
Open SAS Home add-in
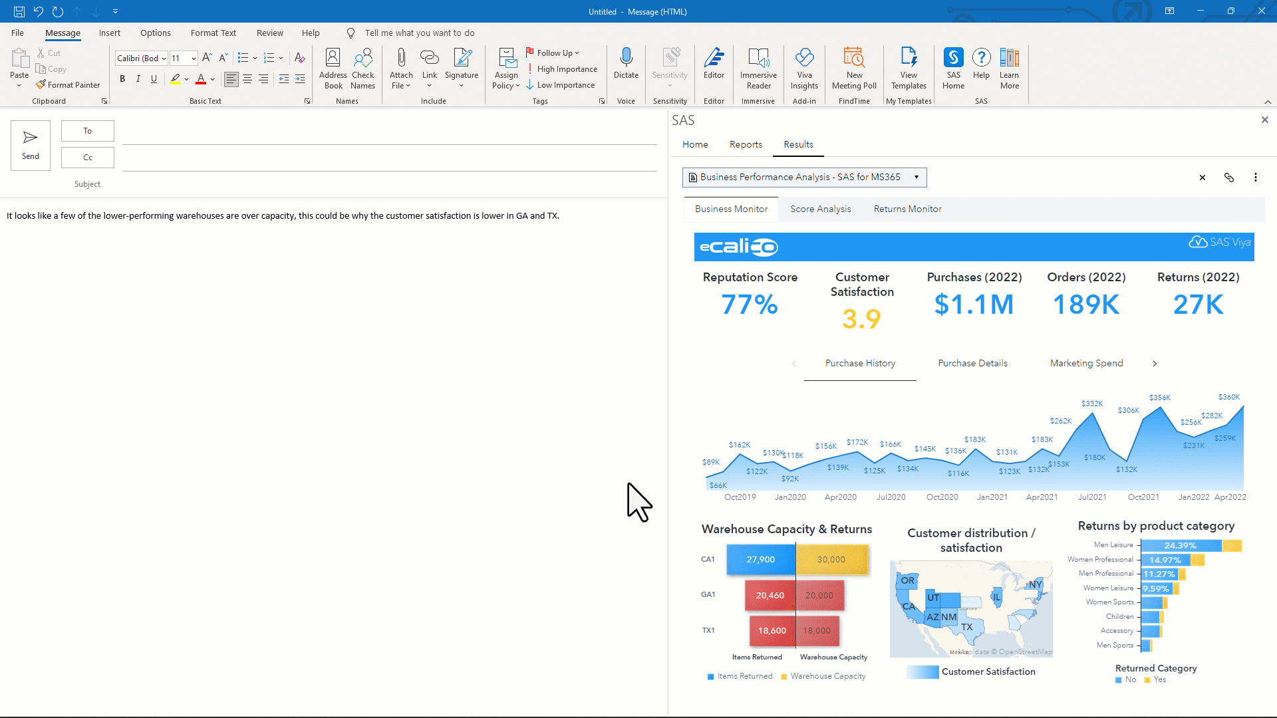[953, 68]
